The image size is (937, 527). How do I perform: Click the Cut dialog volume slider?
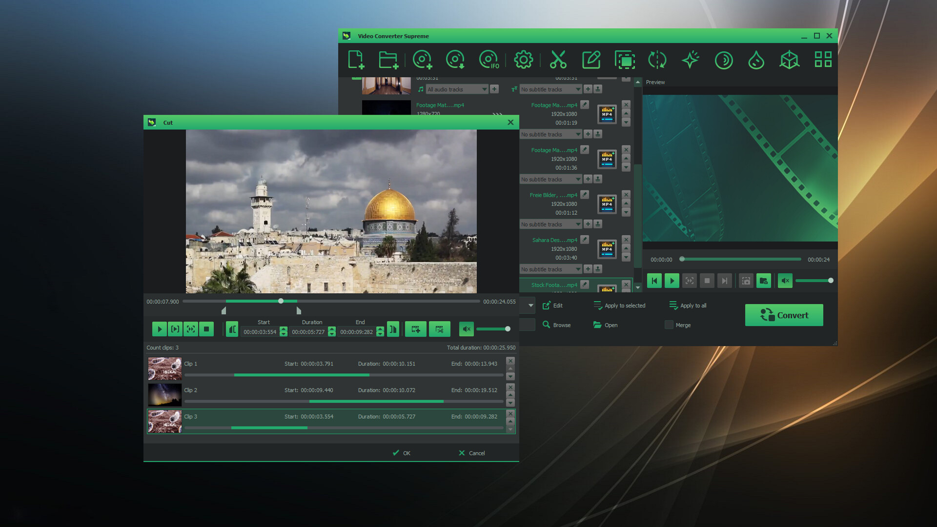493,329
